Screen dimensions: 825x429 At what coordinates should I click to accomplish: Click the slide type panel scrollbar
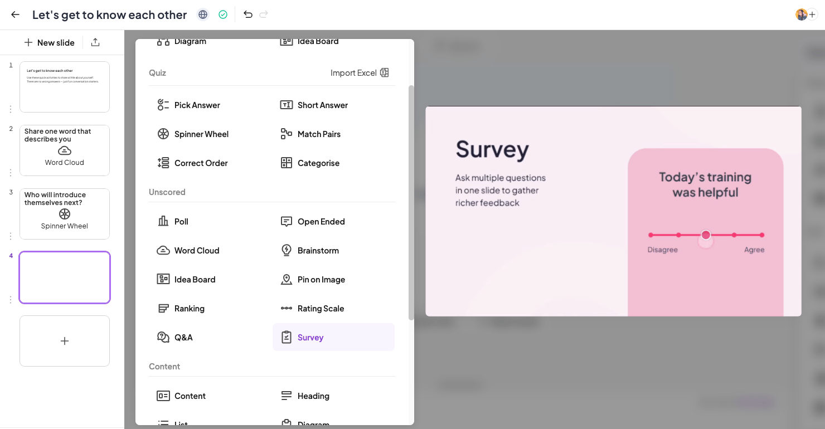tap(411, 203)
